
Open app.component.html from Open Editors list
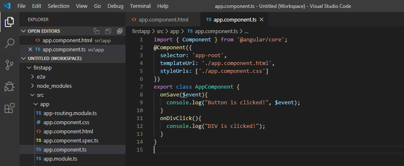click(67, 41)
